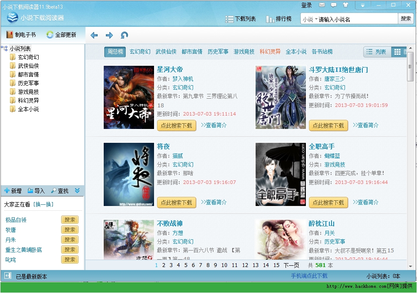Switch to the 周总榜 tab
The height and width of the screenshot is (293, 417).
(x=115, y=52)
